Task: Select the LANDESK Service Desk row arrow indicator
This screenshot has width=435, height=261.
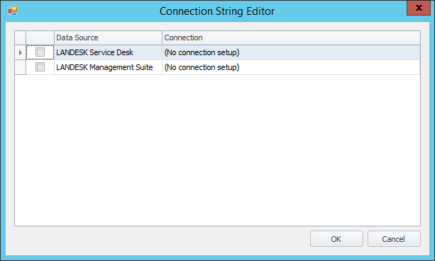Action: pyautogui.click(x=21, y=52)
